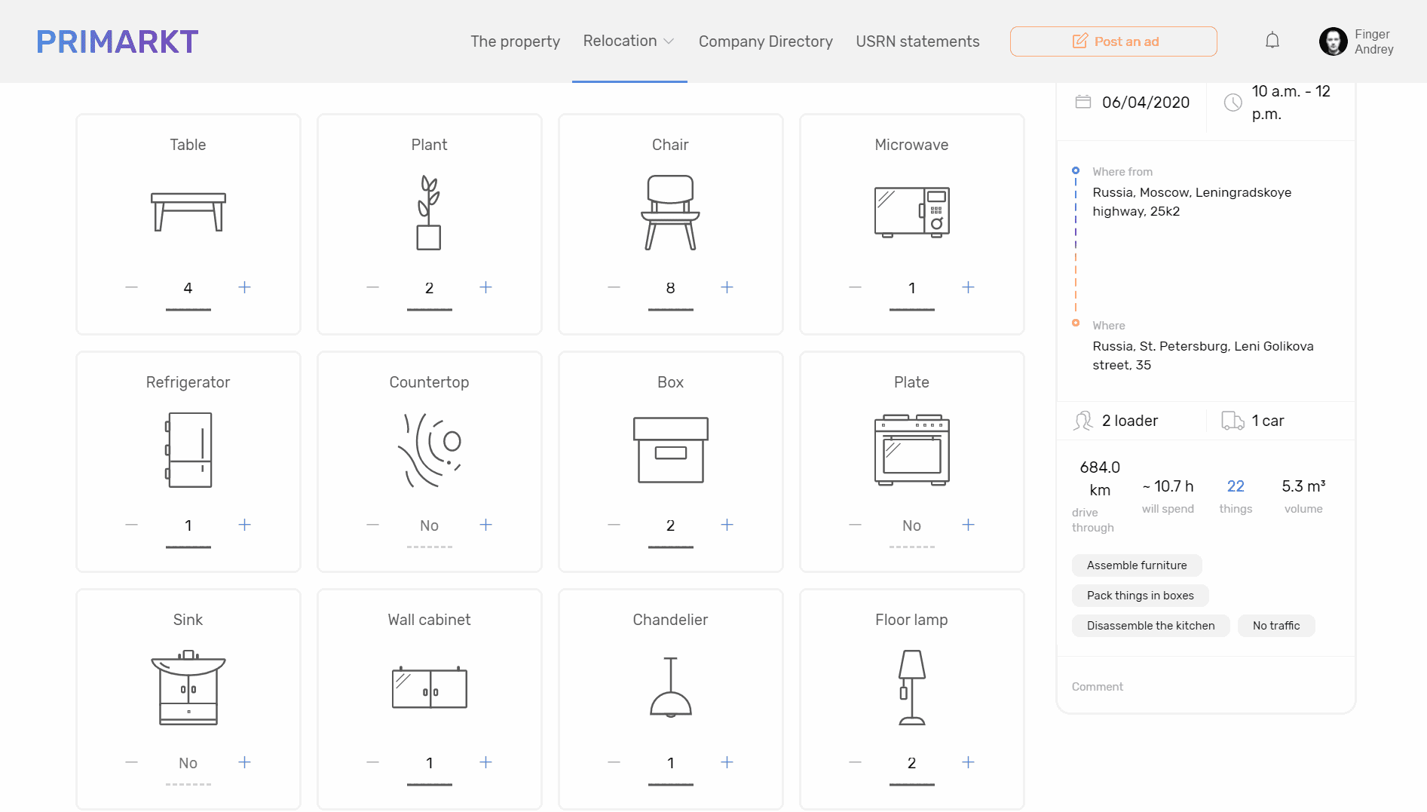The height and width of the screenshot is (812, 1427).
Task: Decrease Refrigerator quantity
Action: point(131,525)
